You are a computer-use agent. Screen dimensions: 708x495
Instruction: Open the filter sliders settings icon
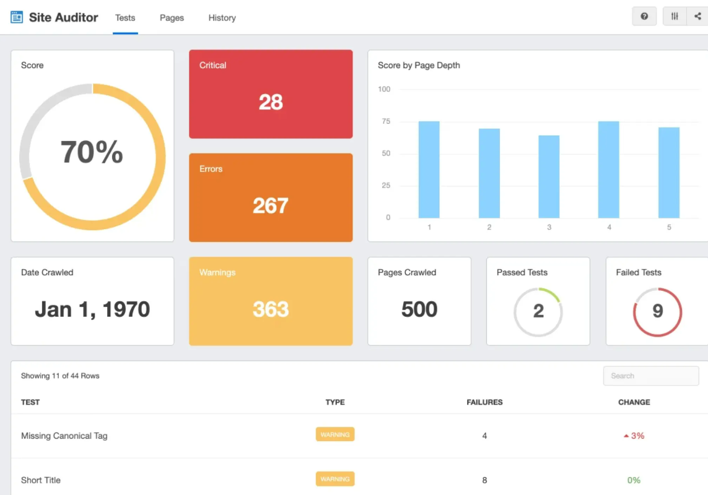(675, 17)
